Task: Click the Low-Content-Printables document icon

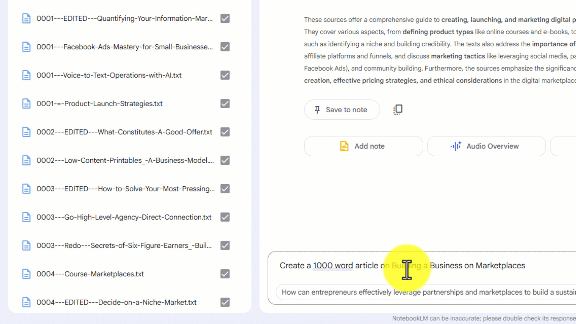Action: [26, 160]
